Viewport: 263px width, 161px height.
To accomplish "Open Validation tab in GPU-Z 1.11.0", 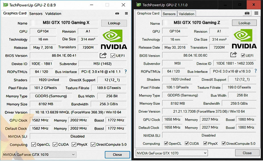I will tap(187, 14).
